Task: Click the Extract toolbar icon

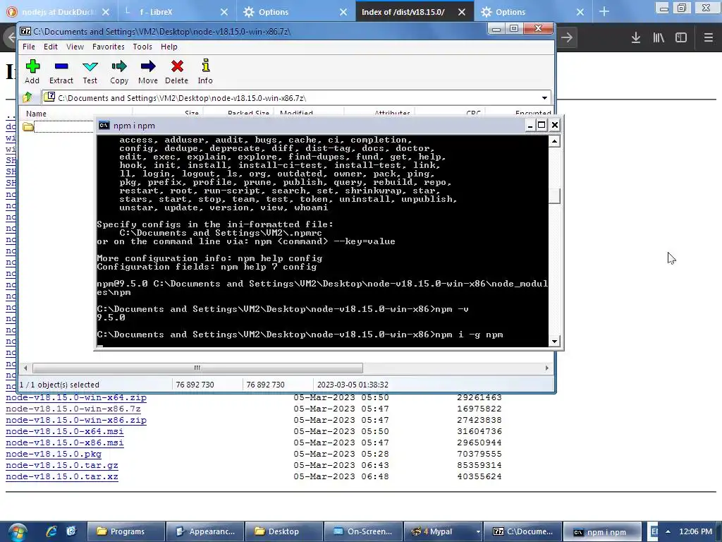Action: click(61, 71)
